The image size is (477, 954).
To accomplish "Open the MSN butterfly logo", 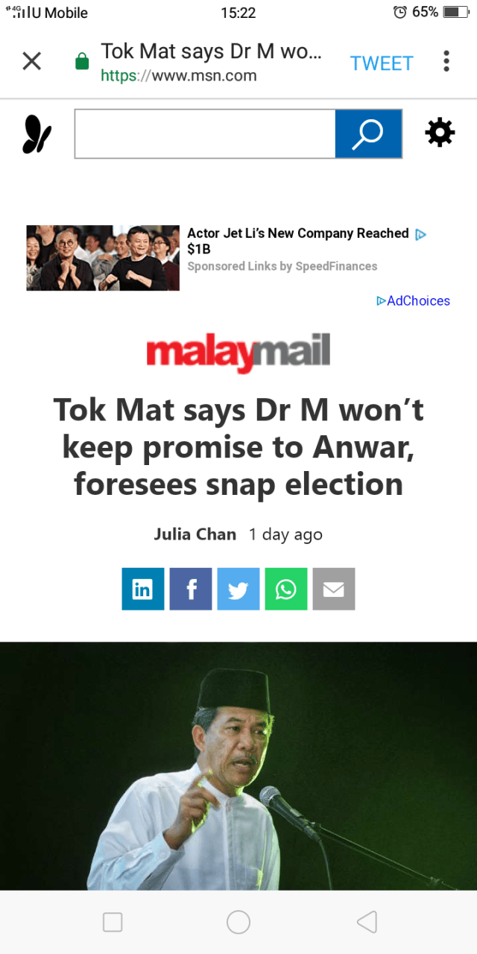I will point(37,134).
